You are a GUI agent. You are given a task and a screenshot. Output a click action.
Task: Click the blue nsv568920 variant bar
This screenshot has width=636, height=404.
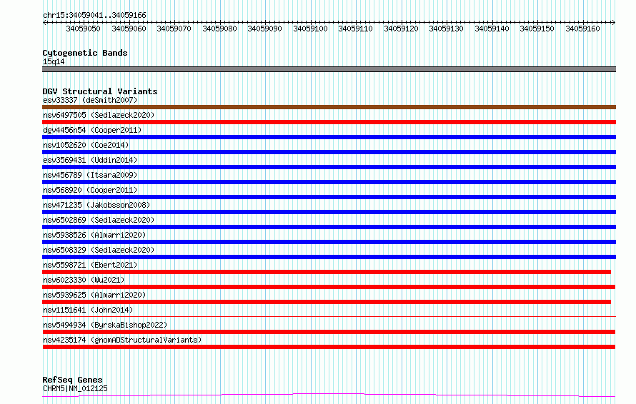point(329,197)
